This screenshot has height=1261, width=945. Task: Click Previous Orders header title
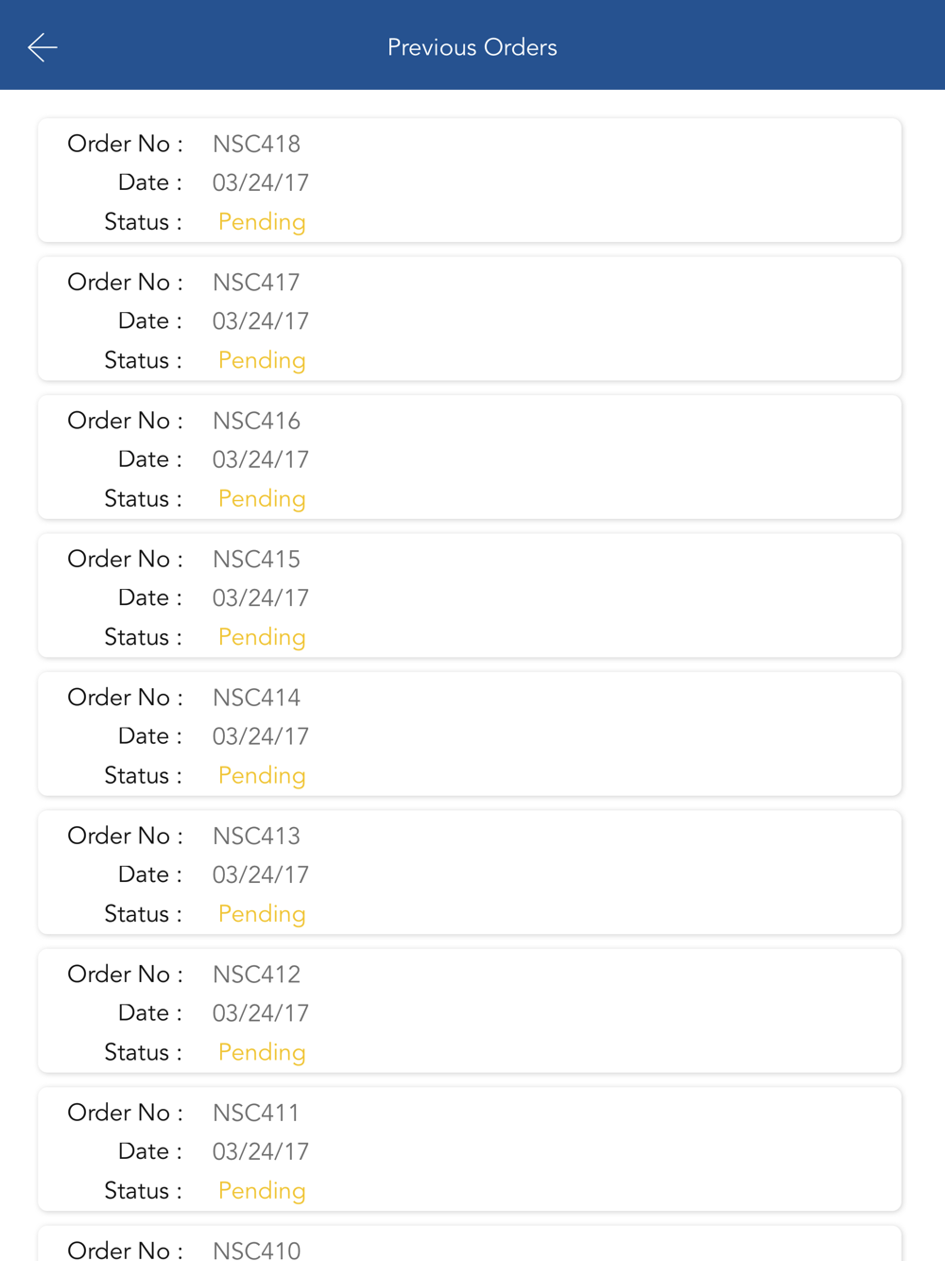point(472,47)
